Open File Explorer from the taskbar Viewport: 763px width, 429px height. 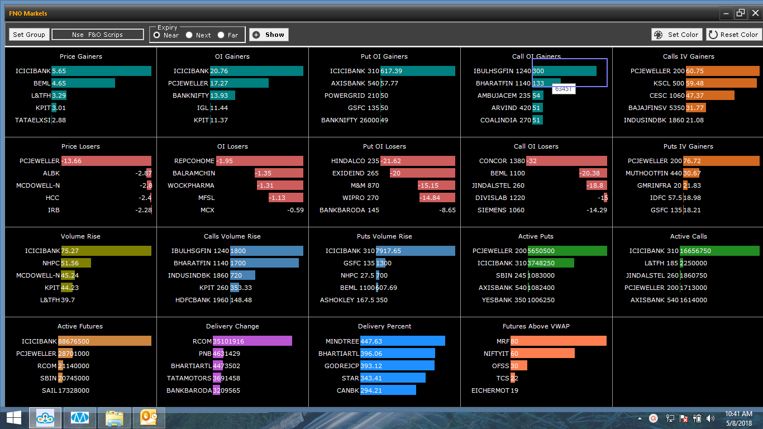pos(115,418)
